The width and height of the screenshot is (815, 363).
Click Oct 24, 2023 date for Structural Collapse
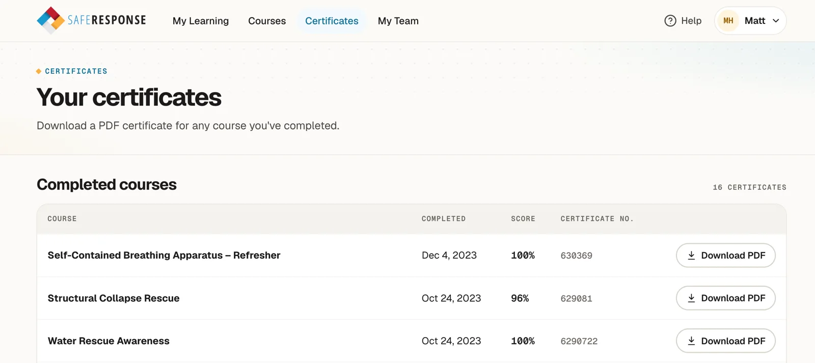pos(451,298)
